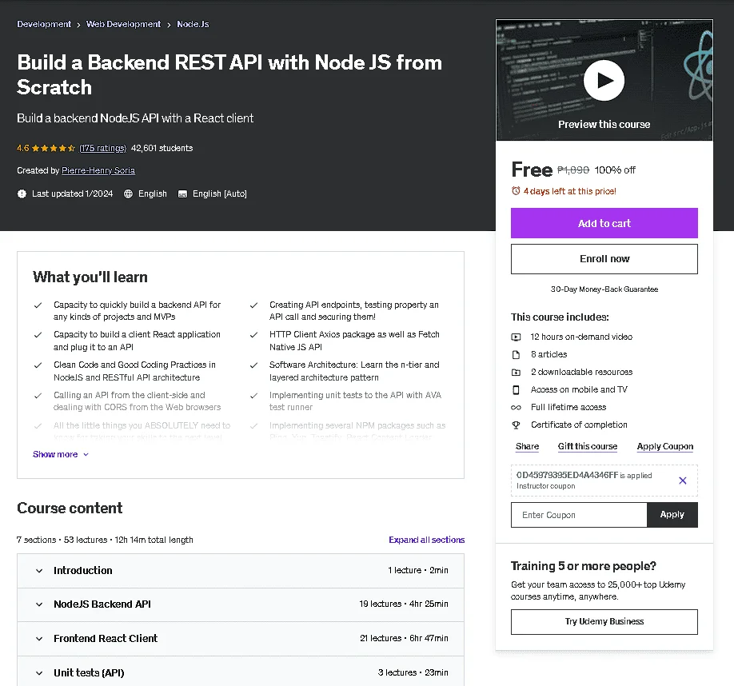Click '19 lectures • 4hr 25min' text
This screenshot has height=686, width=734.
(x=404, y=604)
